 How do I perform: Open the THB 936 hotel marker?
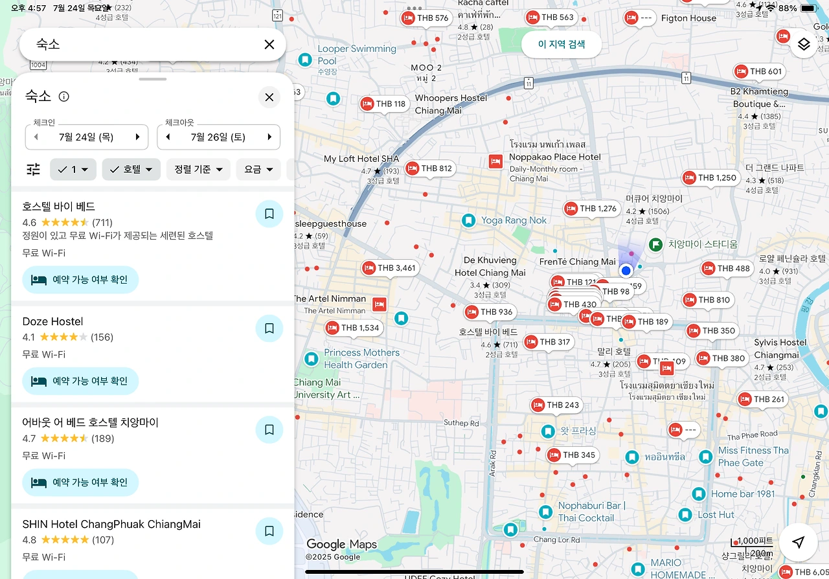(x=489, y=312)
